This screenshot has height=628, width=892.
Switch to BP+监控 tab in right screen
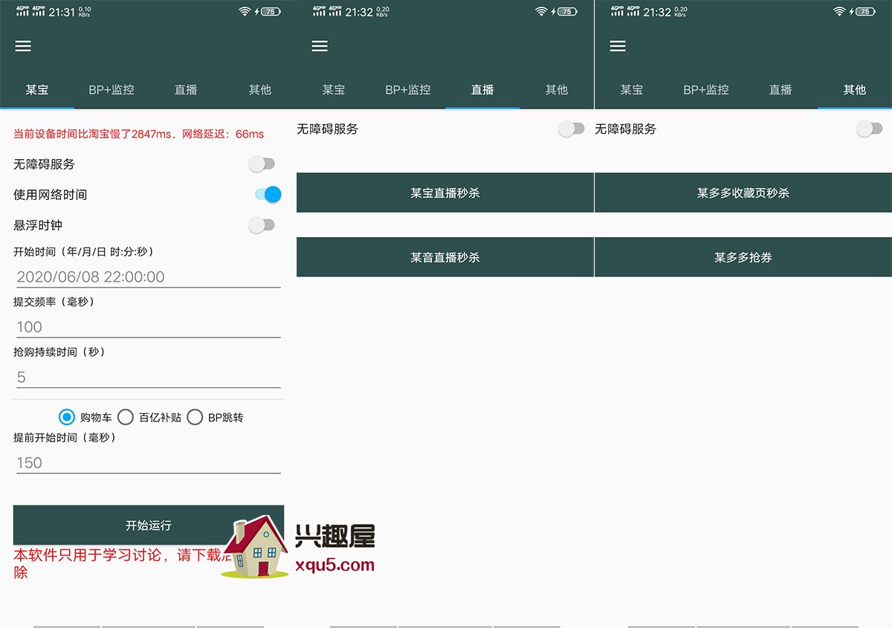706,90
